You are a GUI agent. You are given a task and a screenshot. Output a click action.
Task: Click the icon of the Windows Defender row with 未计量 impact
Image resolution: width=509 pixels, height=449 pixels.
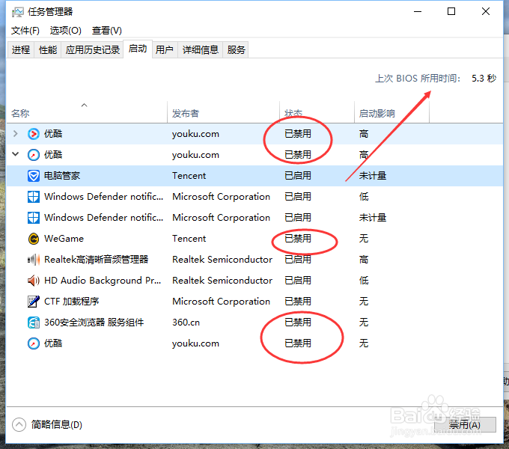tap(34, 218)
